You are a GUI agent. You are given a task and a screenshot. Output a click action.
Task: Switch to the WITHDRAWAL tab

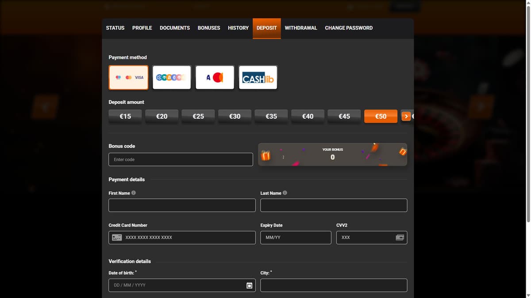click(301, 28)
